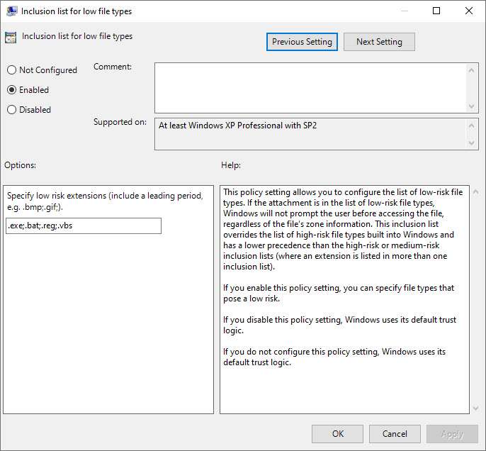Select the Not Configured radio button
486x451 pixels.
11,70
